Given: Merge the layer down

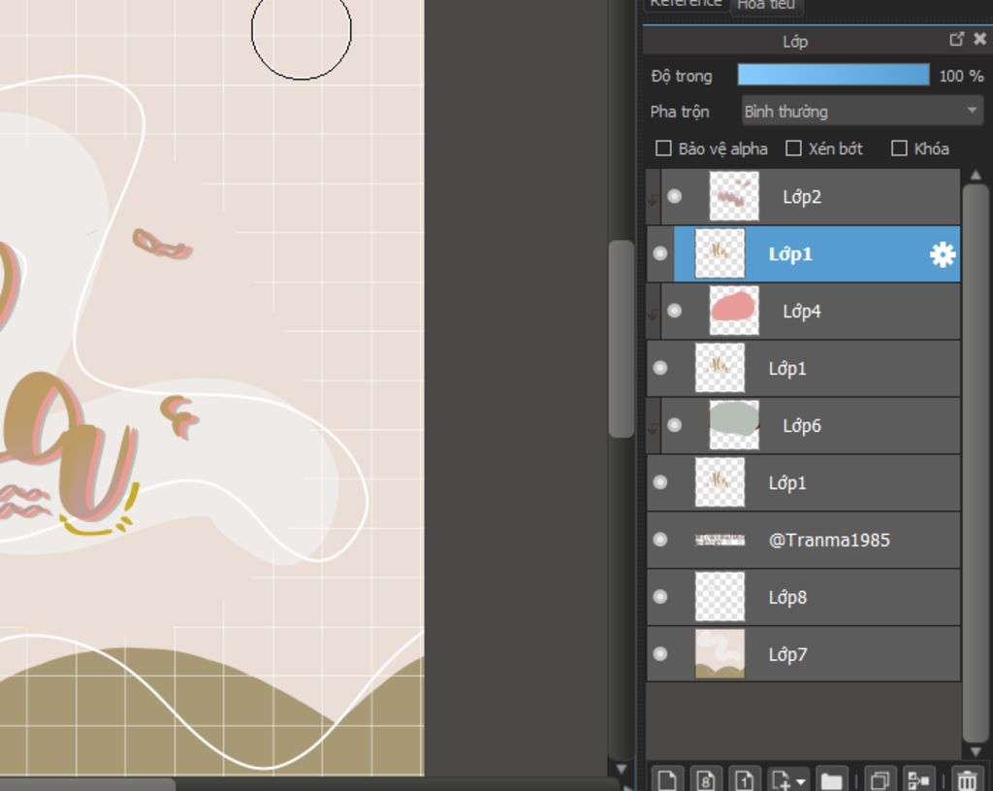Looking at the screenshot, I should tap(918, 779).
